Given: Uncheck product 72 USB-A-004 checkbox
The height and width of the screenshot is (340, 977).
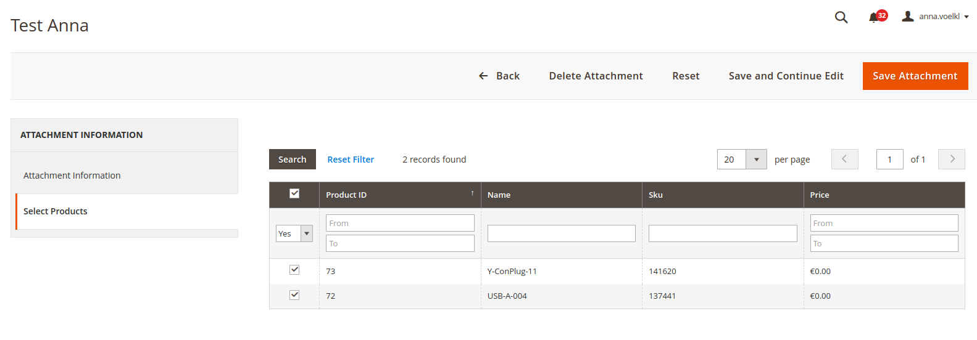Looking at the screenshot, I should (x=294, y=295).
